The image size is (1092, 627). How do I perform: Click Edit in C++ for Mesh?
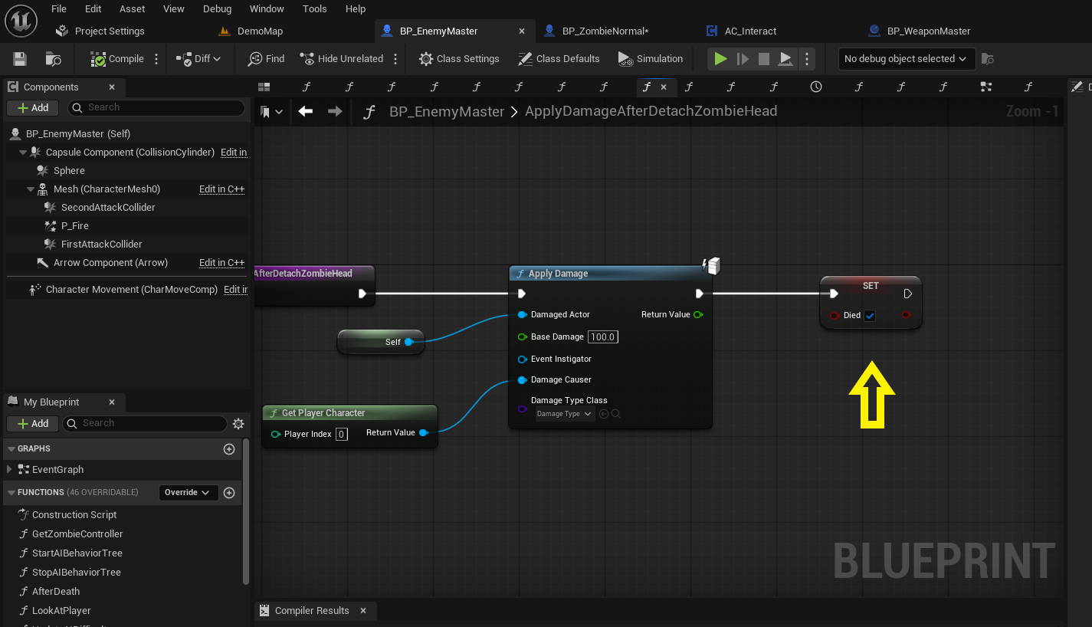pyautogui.click(x=221, y=189)
